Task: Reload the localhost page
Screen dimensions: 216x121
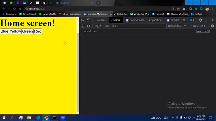Action: 15,9
